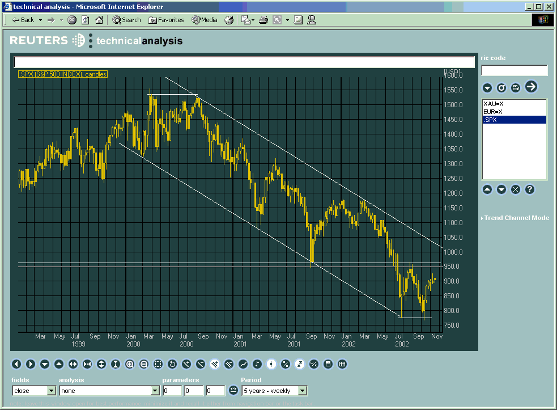The width and height of the screenshot is (557, 410).
Task: Click the expand horizontally icon
Action: coord(73,364)
